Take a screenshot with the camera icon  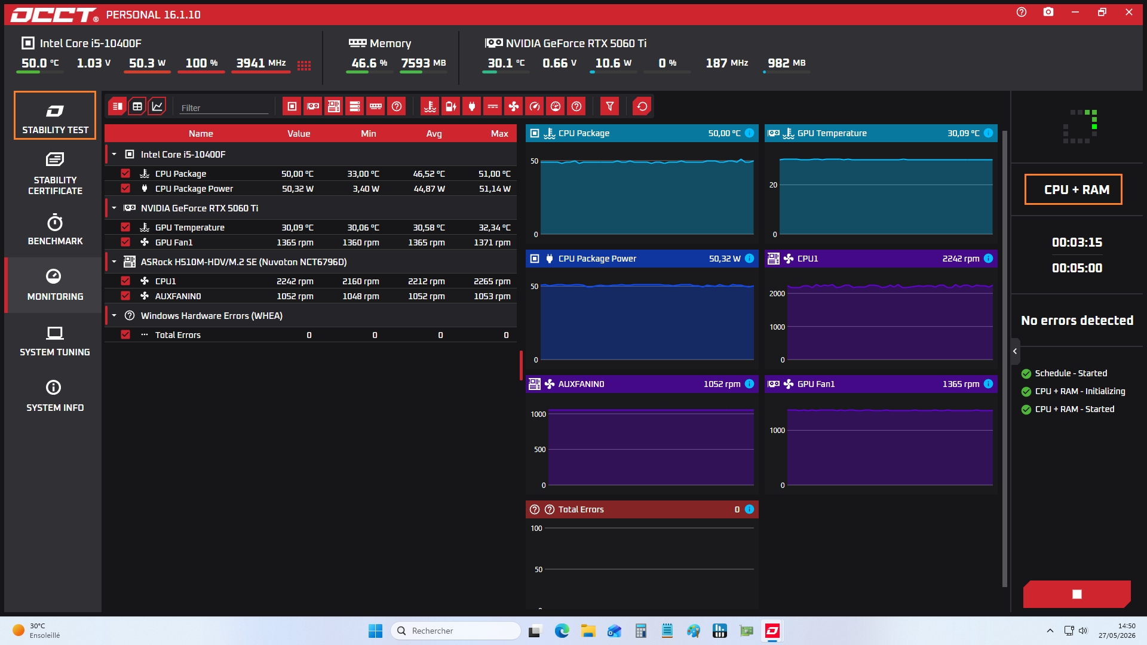coord(1048,12)
